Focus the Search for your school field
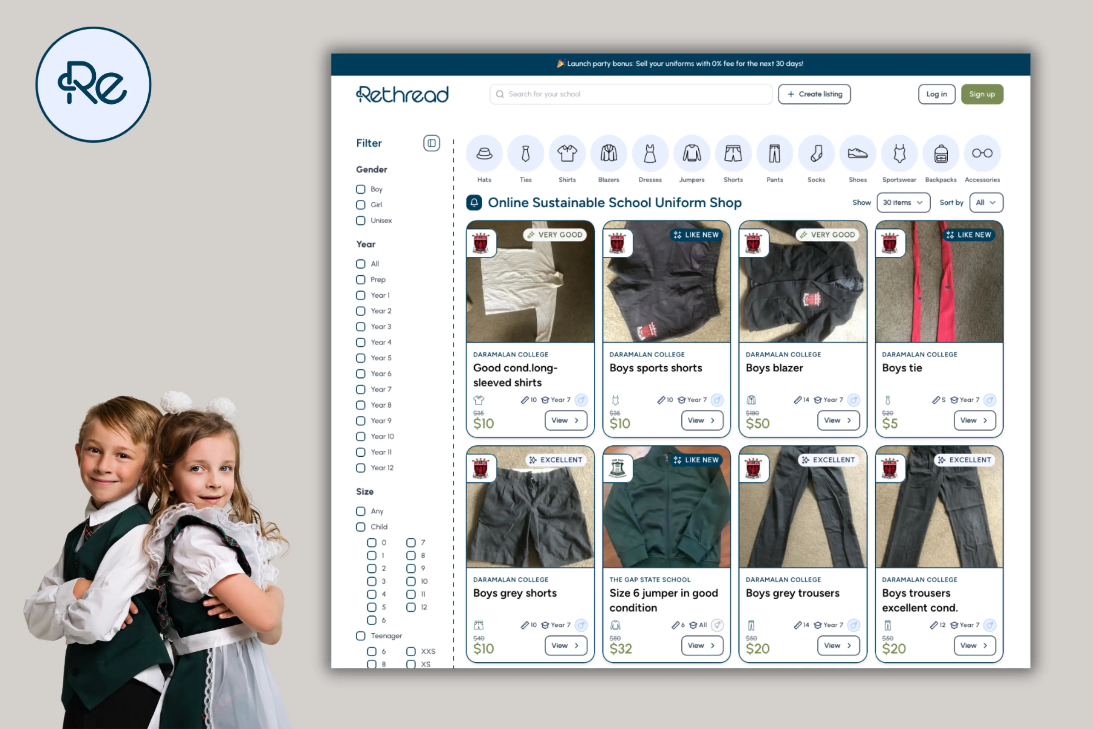The height and width of the screenshot is (729, 1093). click(631, 94)
